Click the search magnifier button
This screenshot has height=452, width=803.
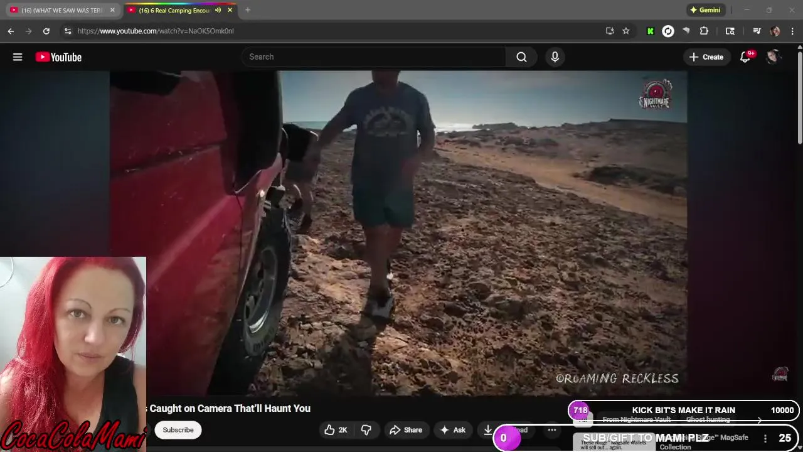[x=521, y=57]
